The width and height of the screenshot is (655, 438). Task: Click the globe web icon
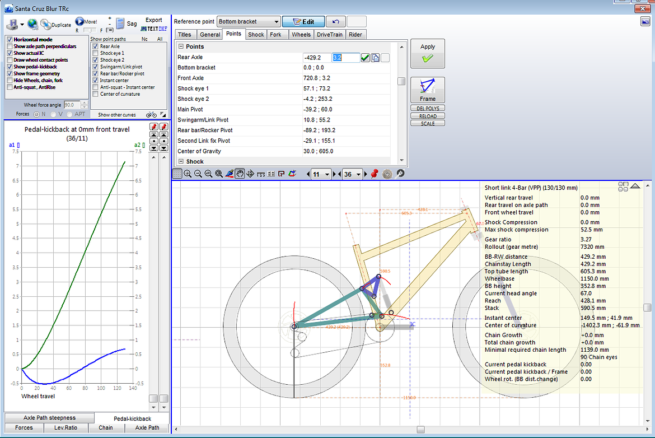(x=32, y=24)
